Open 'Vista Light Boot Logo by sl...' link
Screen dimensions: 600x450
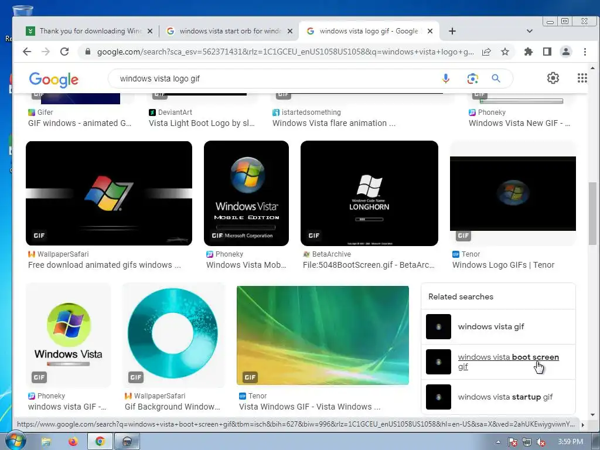[x=202, y=123]
